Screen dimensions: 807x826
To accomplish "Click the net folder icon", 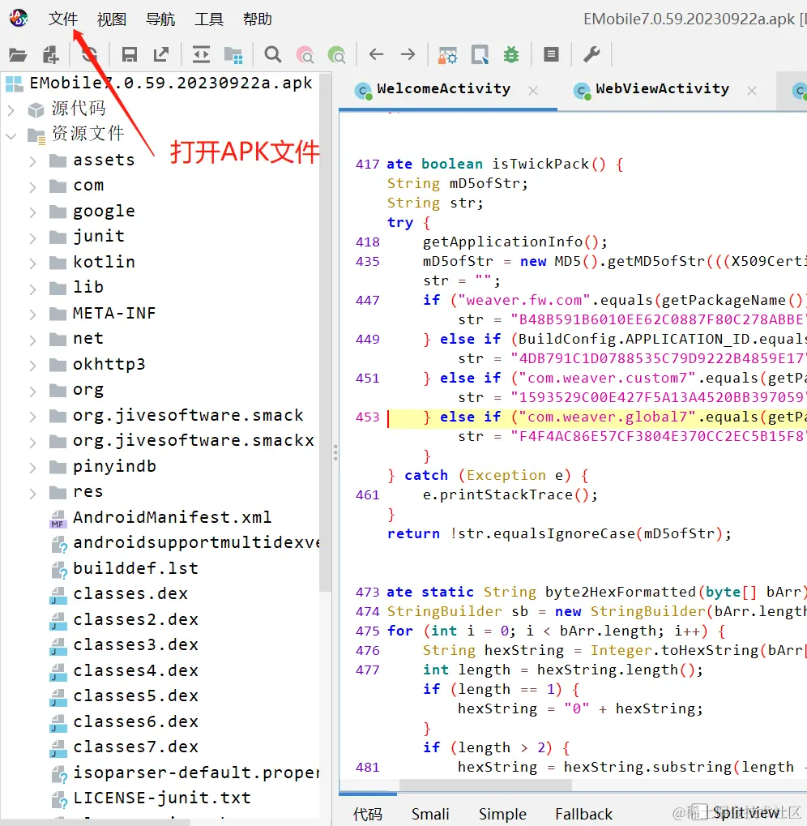I will 58,340.
